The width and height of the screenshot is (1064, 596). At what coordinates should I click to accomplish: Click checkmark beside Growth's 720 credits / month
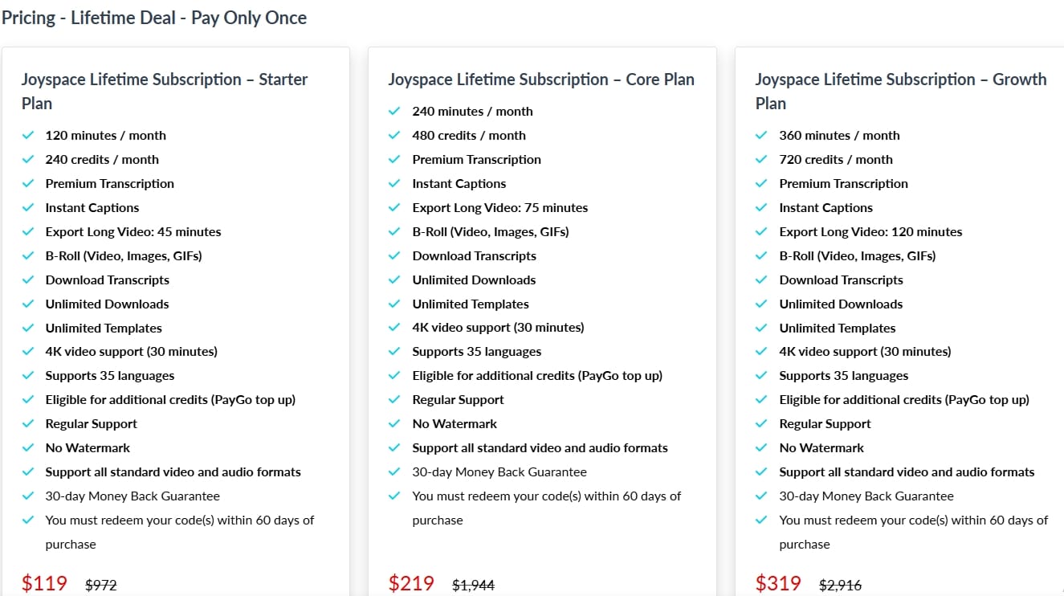coord(761,160)
